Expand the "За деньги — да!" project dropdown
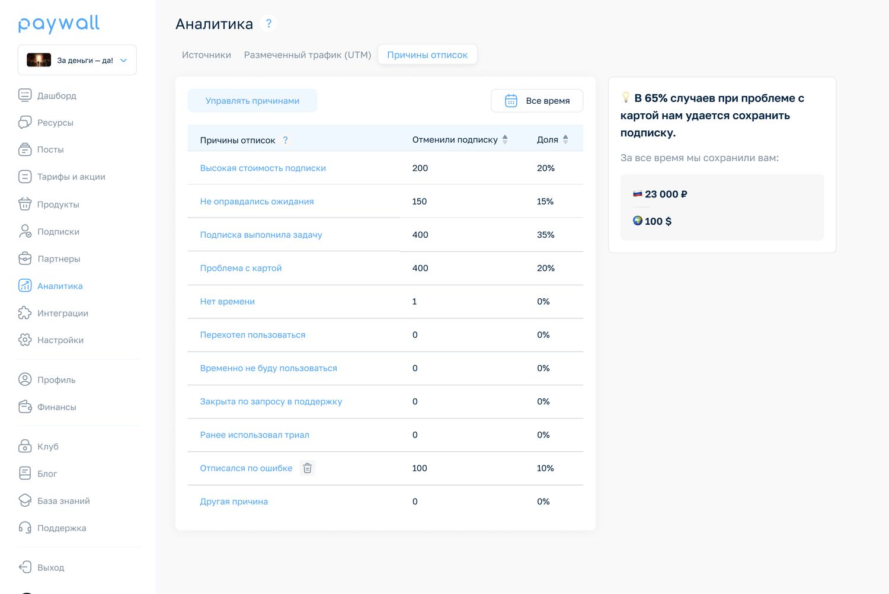This screenshot has width=889, height=594. click(x=77, y=60)
